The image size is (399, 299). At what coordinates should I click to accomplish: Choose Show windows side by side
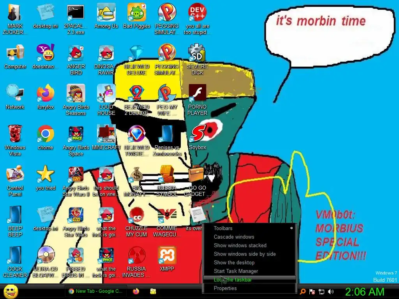coord(249,254)
